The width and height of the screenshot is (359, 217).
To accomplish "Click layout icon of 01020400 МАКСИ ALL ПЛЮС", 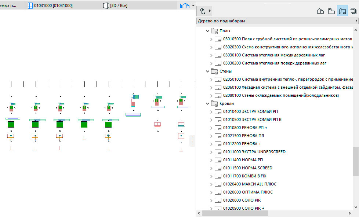I will click(x=218, y=184).
